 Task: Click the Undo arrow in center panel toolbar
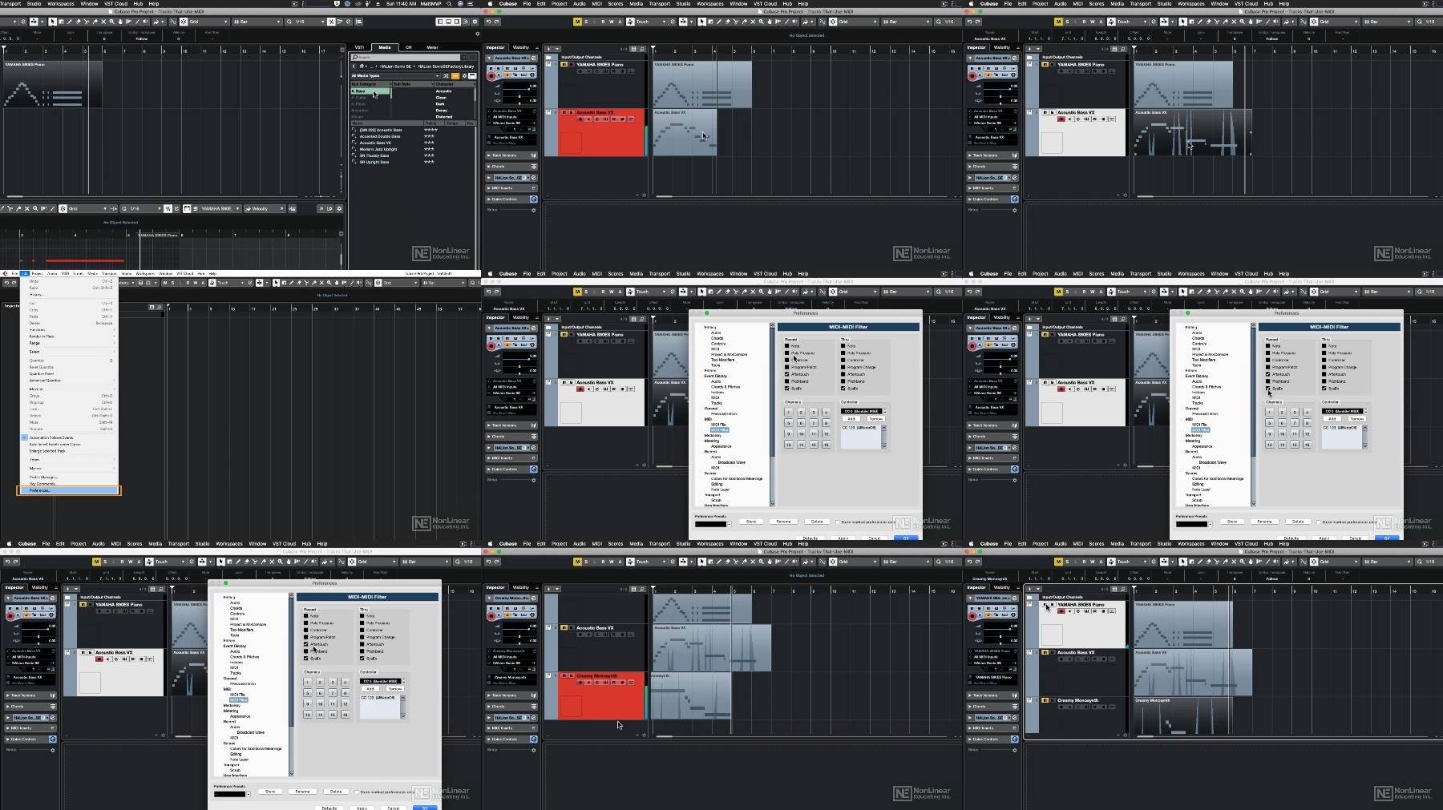[x=488, y=292]
